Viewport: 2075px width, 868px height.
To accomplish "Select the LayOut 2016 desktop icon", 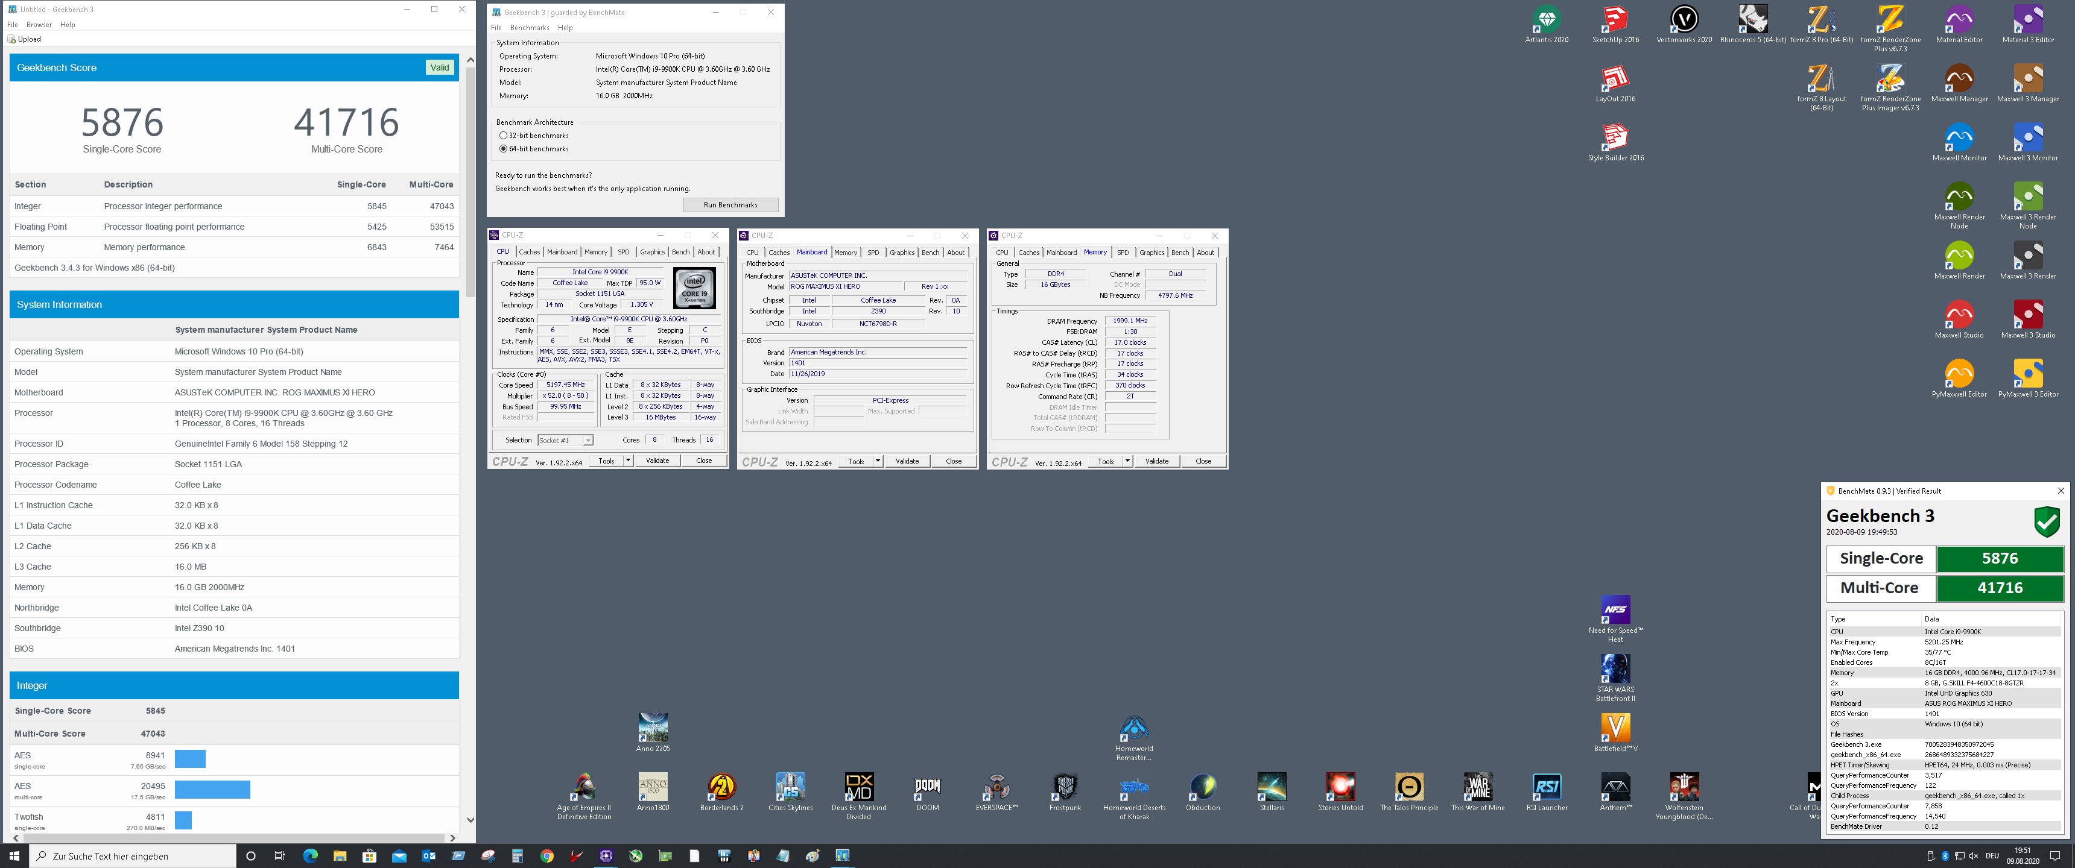I will (x=1615, y=84).
